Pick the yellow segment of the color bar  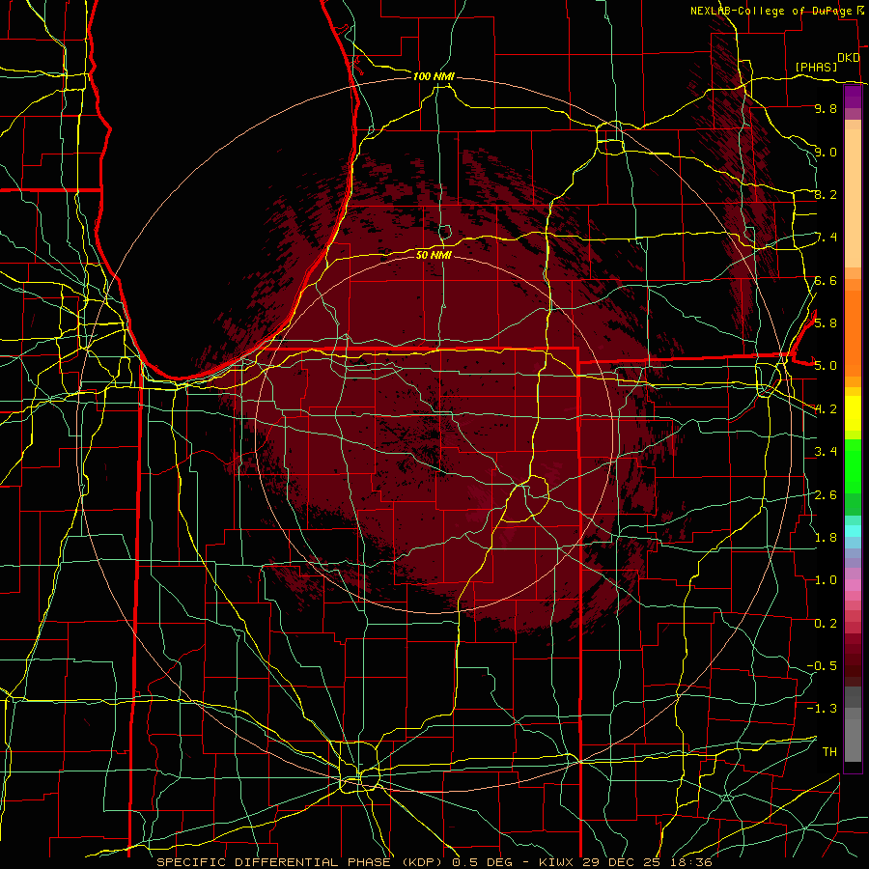(853, 413)
